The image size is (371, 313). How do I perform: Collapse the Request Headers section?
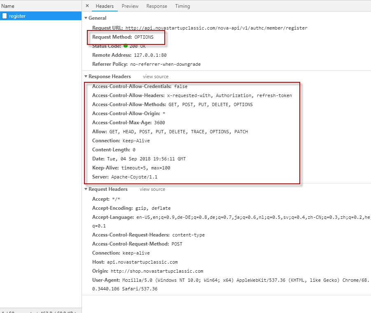[86, 189]
